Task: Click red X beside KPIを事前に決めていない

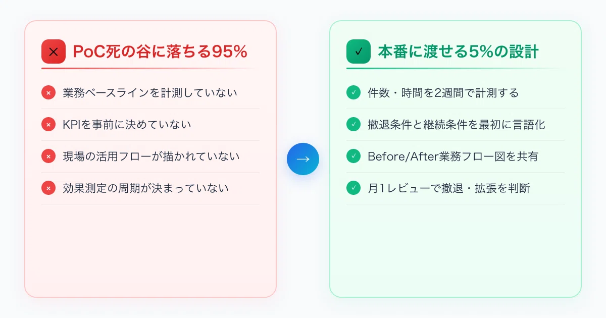Action: pos(48,125)
